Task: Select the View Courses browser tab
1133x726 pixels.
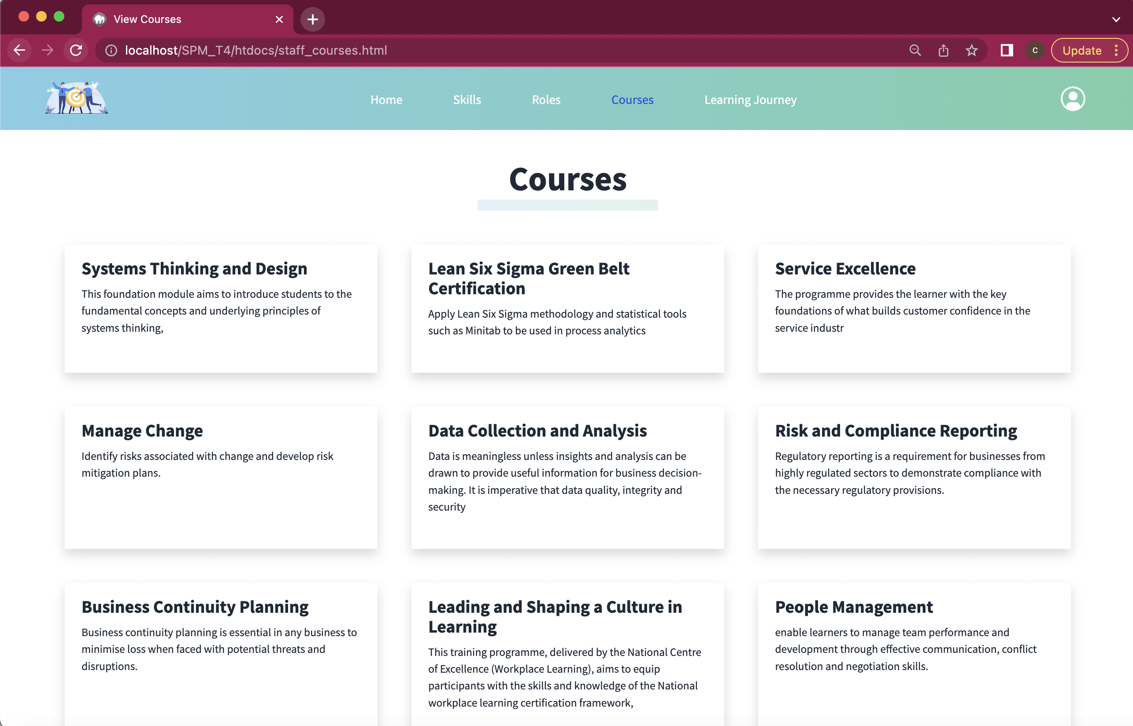Action: pos(188,19)
